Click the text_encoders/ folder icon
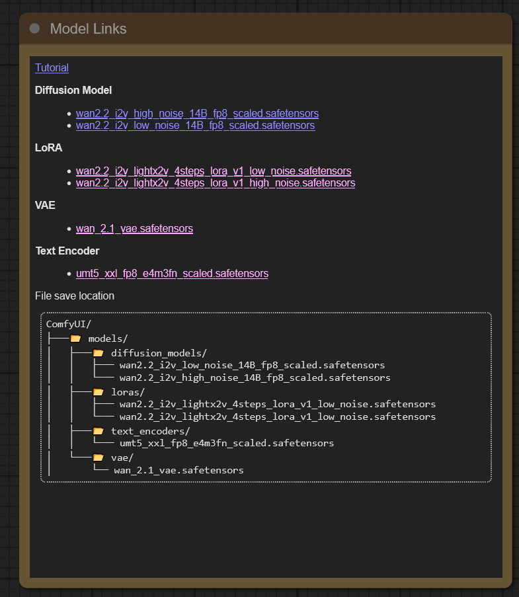519x597 pixels. click(x=99, y=431)
